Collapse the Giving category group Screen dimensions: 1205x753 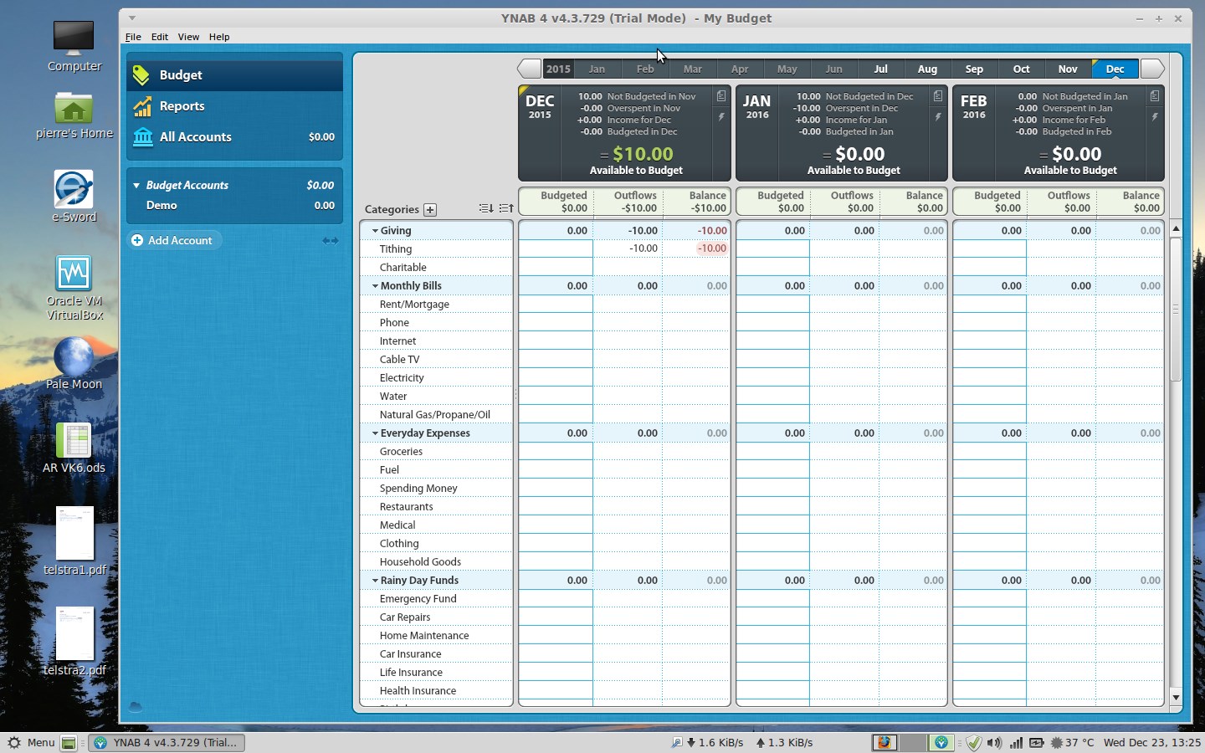(x=375, y=231)
